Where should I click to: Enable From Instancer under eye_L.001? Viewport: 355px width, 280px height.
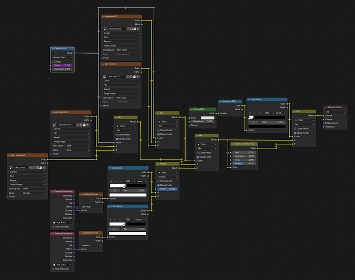click(x=53, y=269)
